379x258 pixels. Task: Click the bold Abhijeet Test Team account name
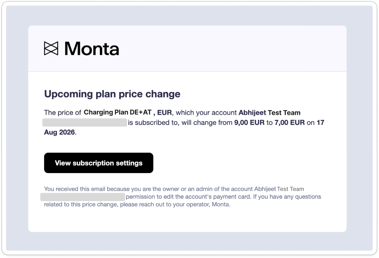click(270, 113)
